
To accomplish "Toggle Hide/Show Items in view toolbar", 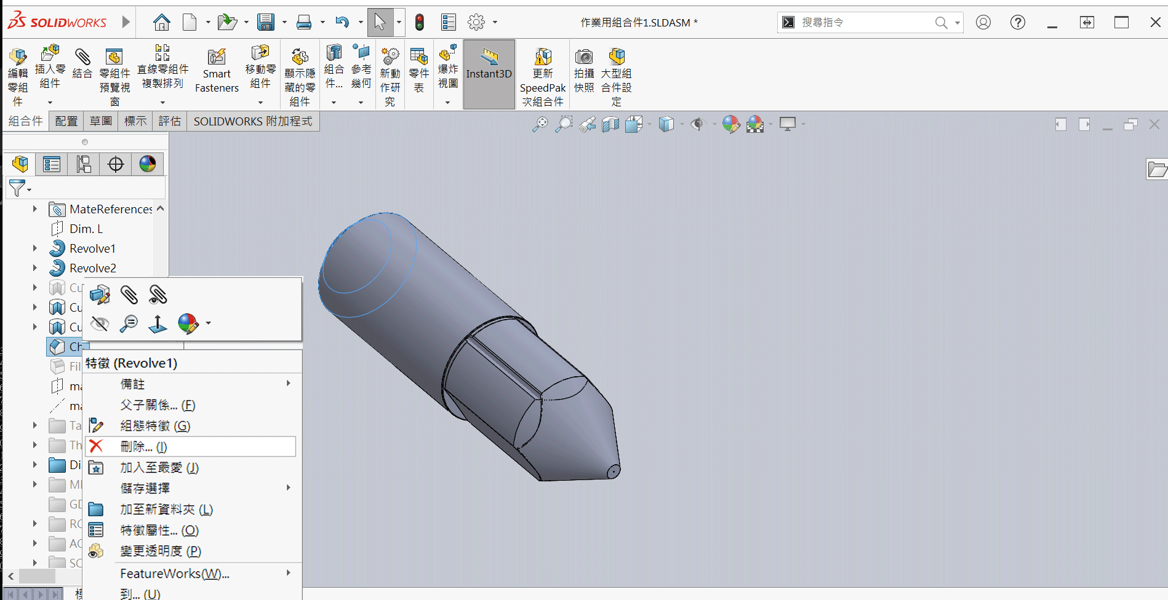I will 697,125.
